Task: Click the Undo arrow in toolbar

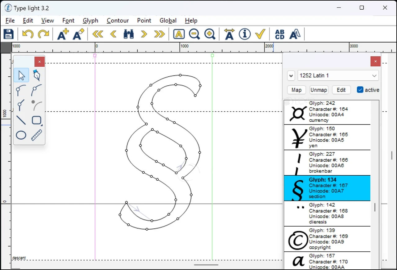Action: tap(28, 34)
